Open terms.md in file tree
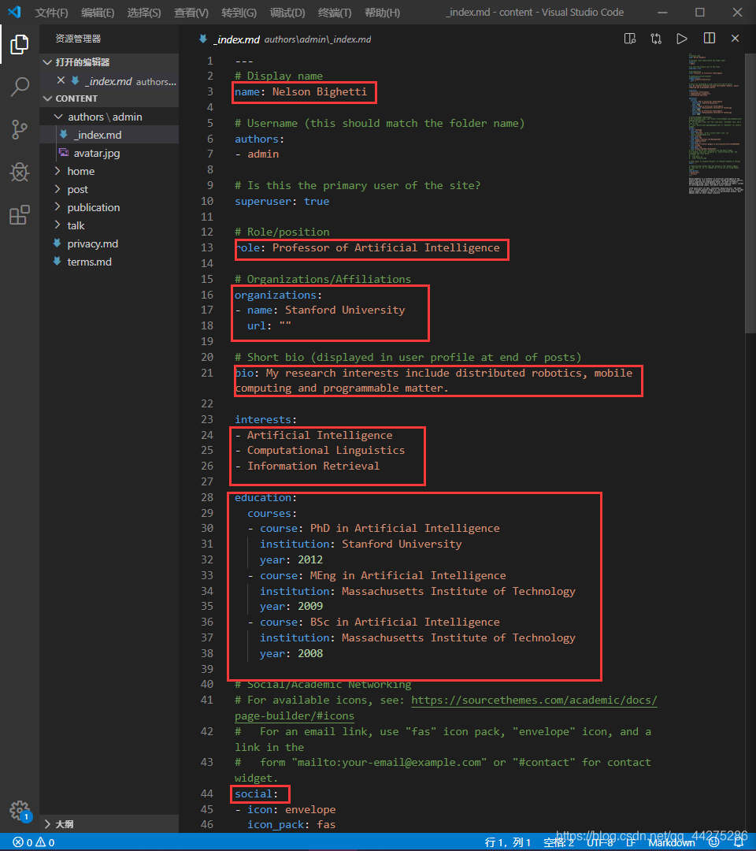 click(x=90, y=262)
